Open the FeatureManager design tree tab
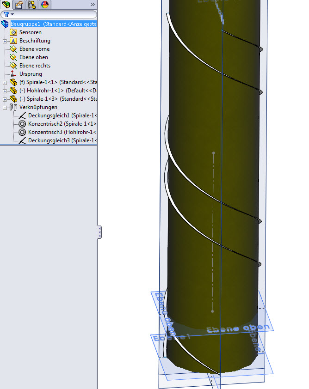309x389 pixels. [x=6, y=5]
